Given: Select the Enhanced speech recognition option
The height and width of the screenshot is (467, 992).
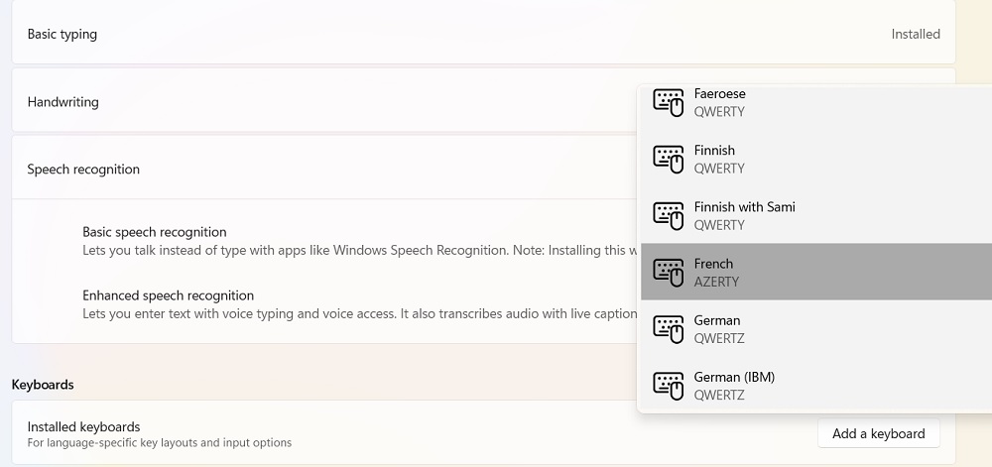Looking at the screenshot, I should (169, 295).
